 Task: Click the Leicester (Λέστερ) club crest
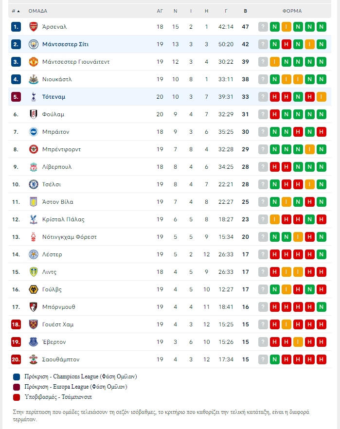tap(34, 254)
